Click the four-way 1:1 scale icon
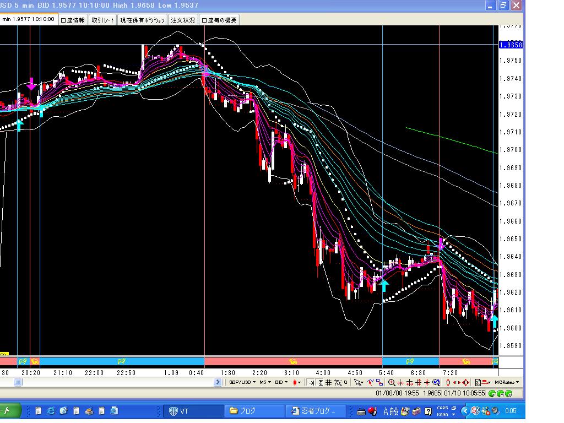Viewport: 564px width, 423px height. pos(466,382)
